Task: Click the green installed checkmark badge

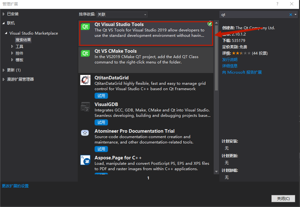Action: coord(210,23)
